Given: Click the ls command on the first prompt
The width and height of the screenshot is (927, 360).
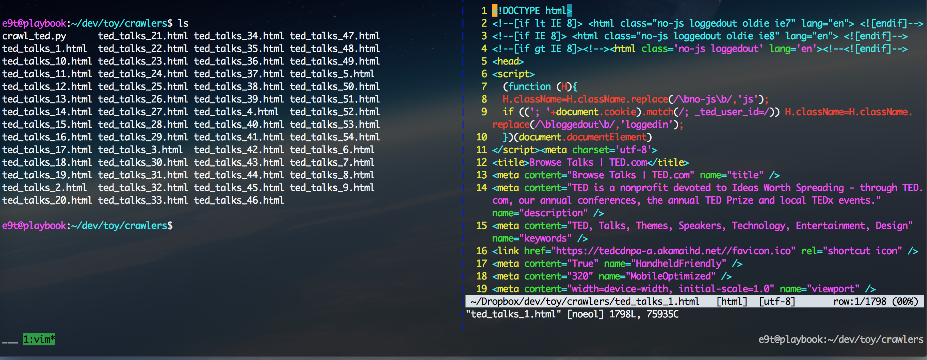Looking at the screenshot, I should [x=183, y=23].
